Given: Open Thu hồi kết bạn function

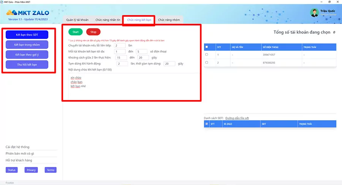Looking at the screenshot, I should tap(27, 65).
